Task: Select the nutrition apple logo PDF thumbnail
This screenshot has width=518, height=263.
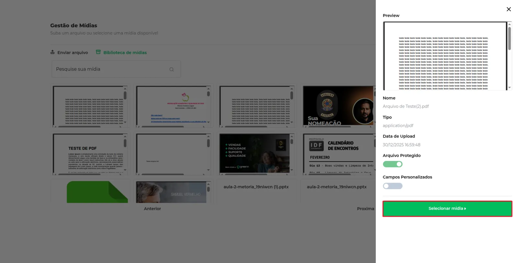Action: pyautogui.click(x=173, y=106)
